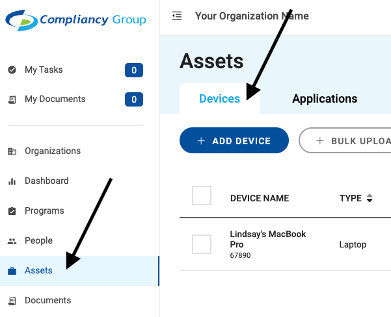Click the Lindsay's MacBook Pro device name

click(x=268, y=239)
